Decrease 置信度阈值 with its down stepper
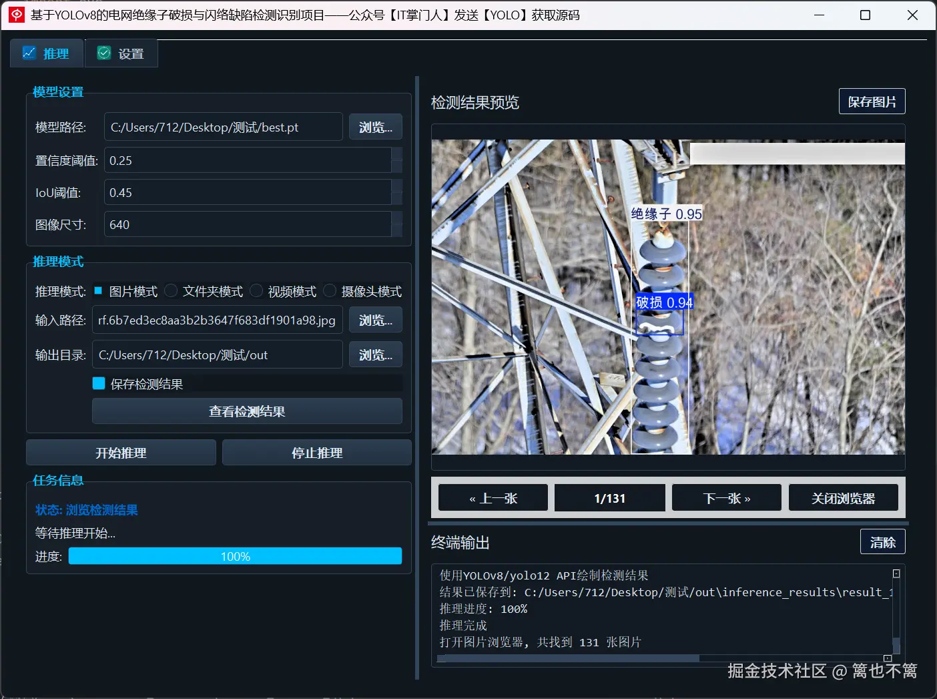The height and width of the screenshot is (699, 937). pyautogui.click(x=397, y=167)
